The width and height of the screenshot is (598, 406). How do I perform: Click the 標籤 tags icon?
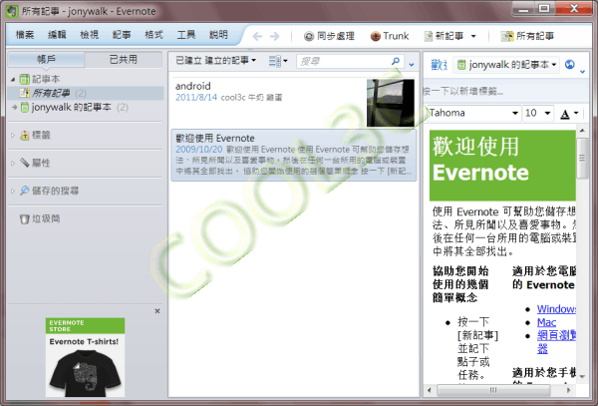tap(25, 135)
